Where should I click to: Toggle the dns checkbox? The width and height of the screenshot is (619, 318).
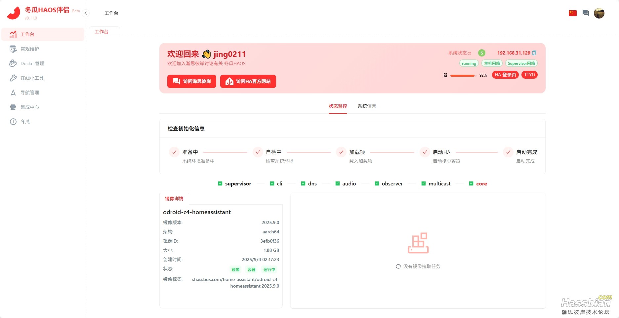coord(303,183)
